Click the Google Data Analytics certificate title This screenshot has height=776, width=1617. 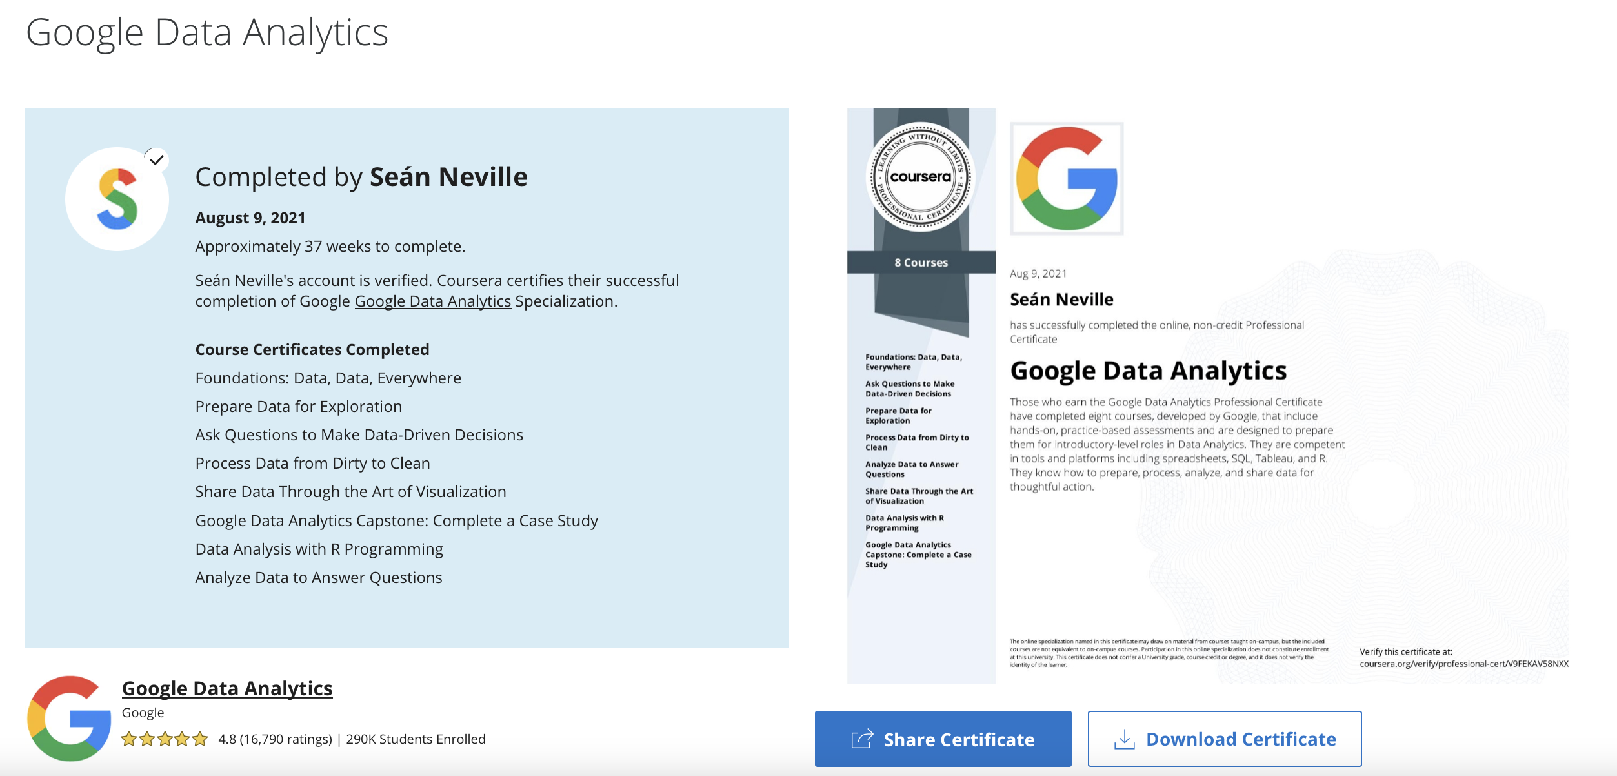tap(1148, 371)
